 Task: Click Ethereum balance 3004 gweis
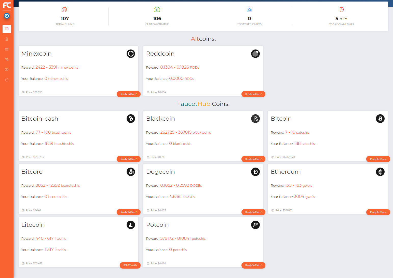coord(304,197)
